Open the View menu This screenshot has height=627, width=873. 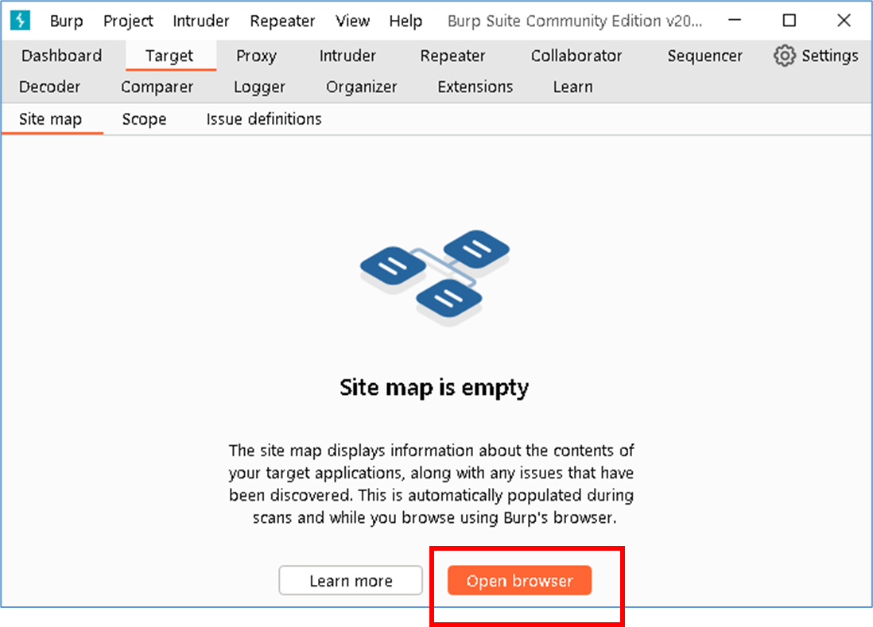[352, 21]
